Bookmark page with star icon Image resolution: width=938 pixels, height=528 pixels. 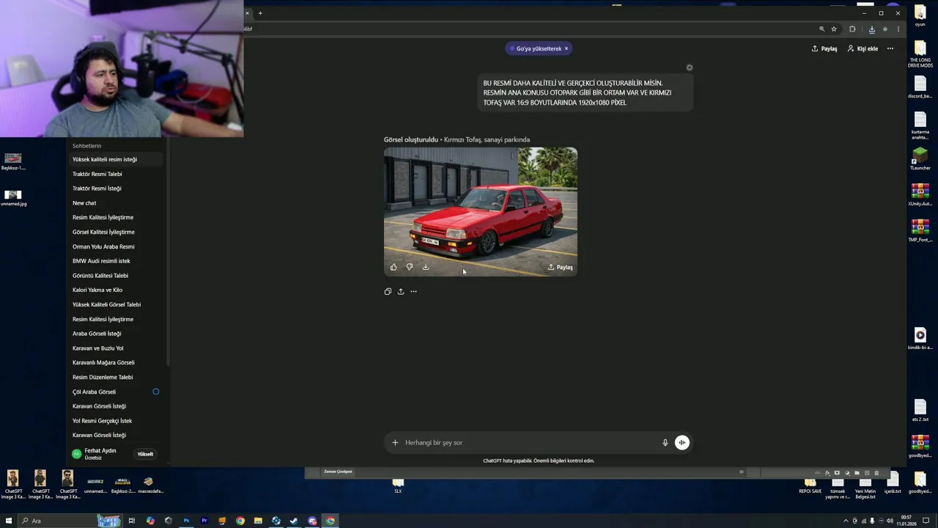834,29
